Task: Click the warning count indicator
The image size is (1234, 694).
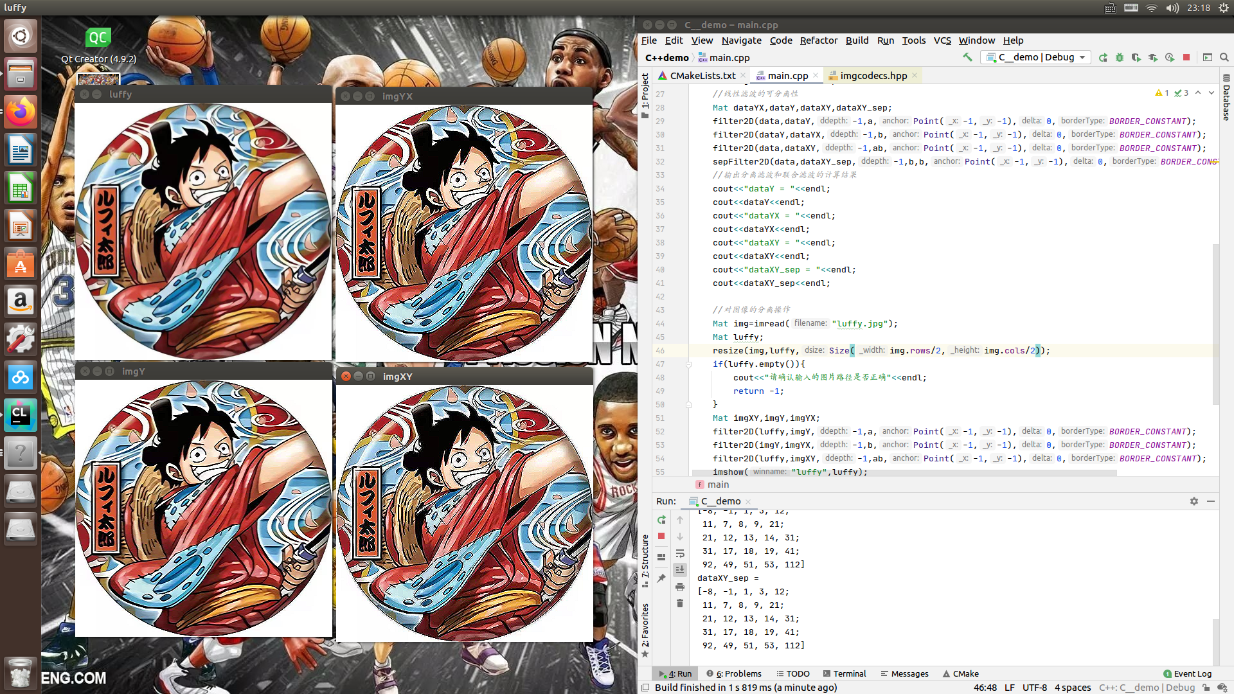Action: point(1162,93)
